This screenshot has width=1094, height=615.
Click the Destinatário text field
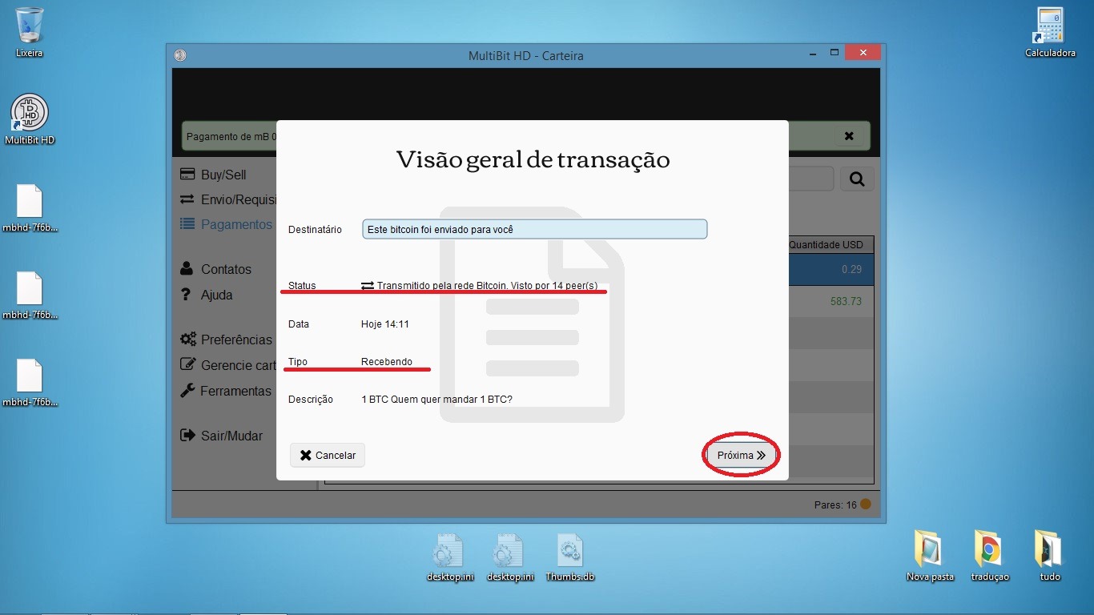tap(534, 229)
